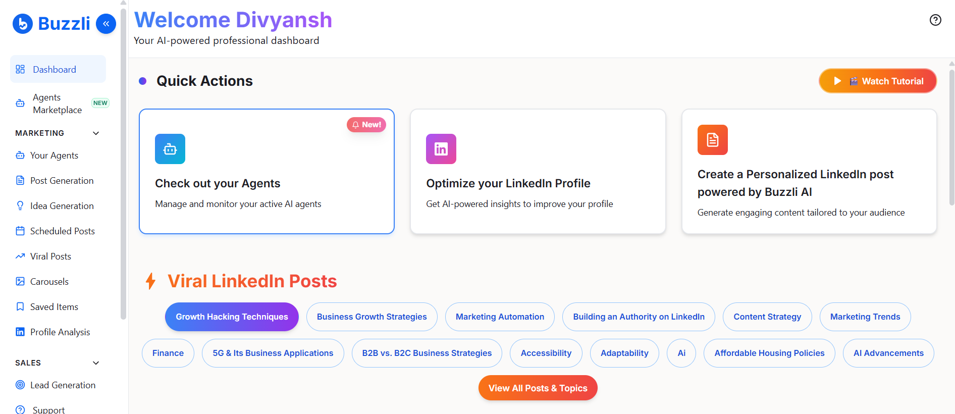Open Create a Personalized LinkedIn post card
The image size is (955, 414).
[x=809, y=171]
